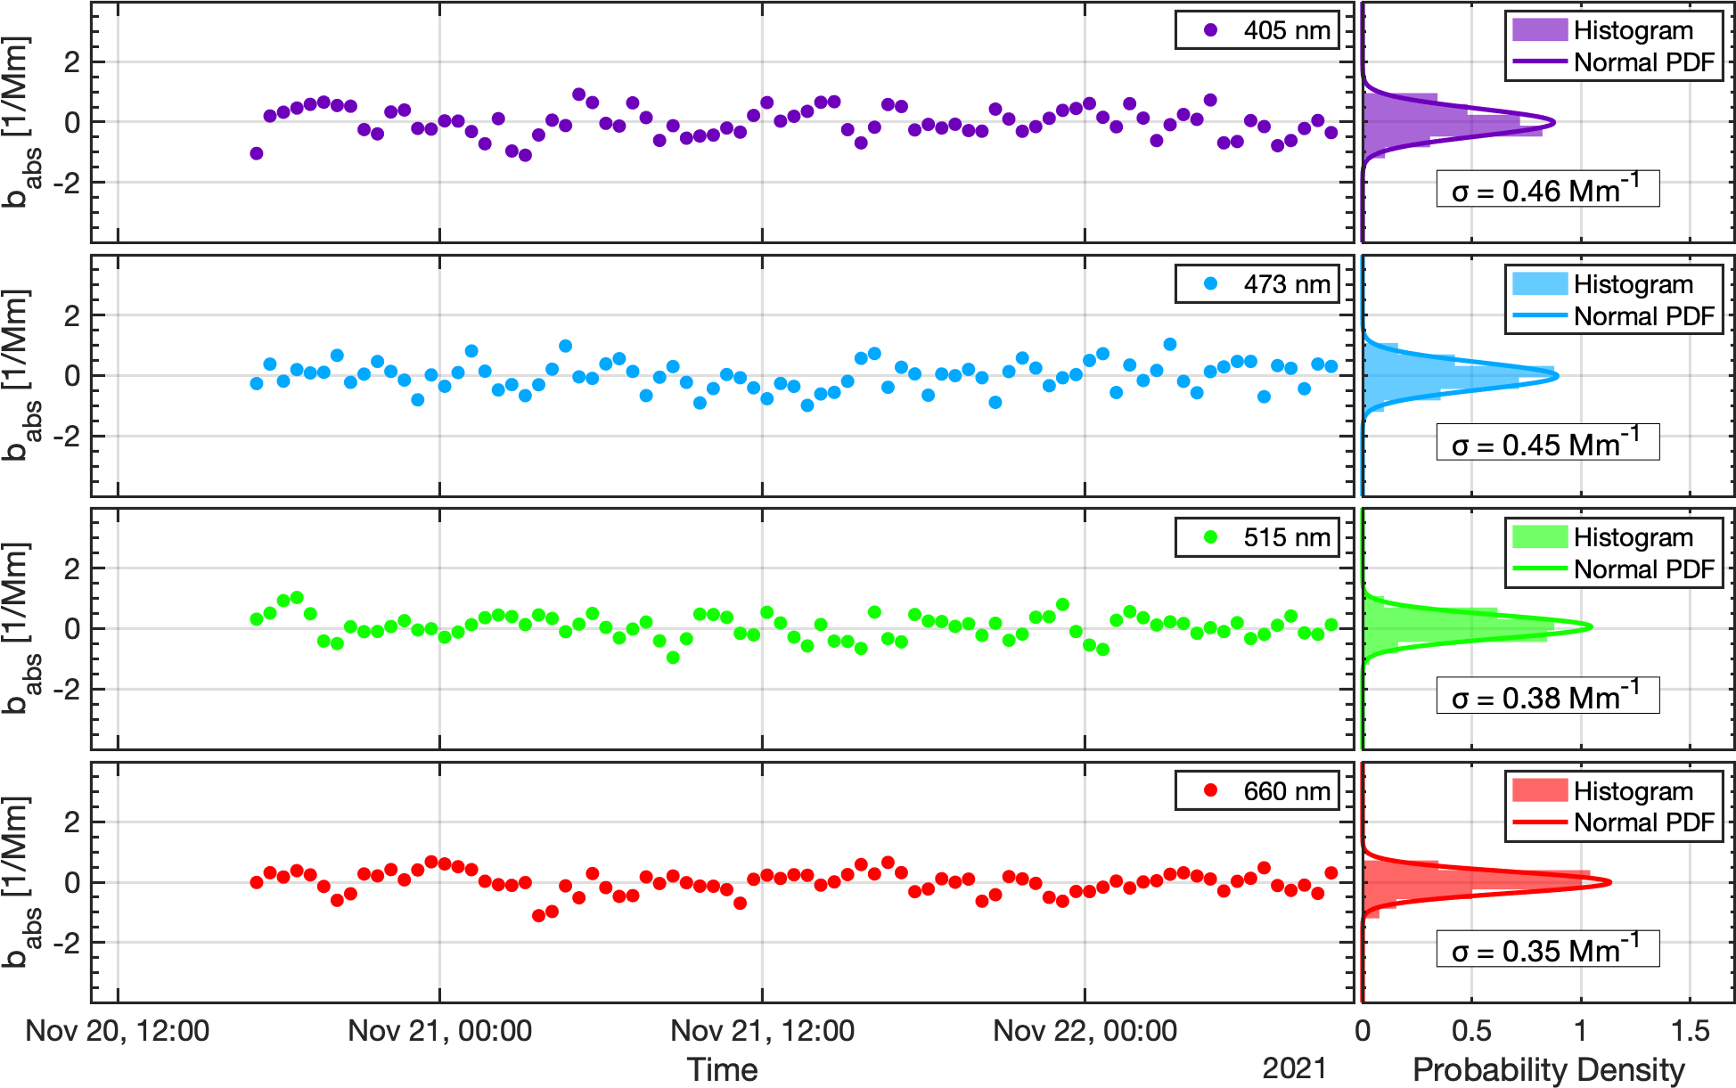Click the red 660 nm legend marker
The height and width of the screenshot is (1088, 1736).
coord(1210,790)
